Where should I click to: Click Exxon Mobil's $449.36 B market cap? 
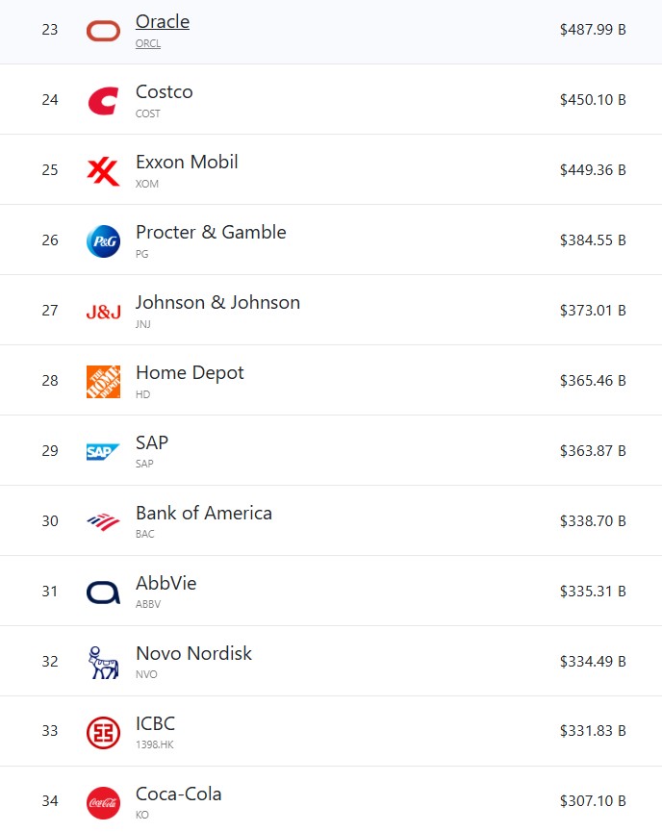[593, 170]
